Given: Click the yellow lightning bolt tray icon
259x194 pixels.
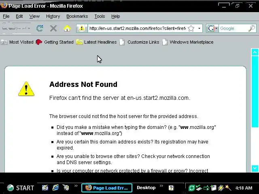Looking at the screenshot, I should tap(221, 188).
